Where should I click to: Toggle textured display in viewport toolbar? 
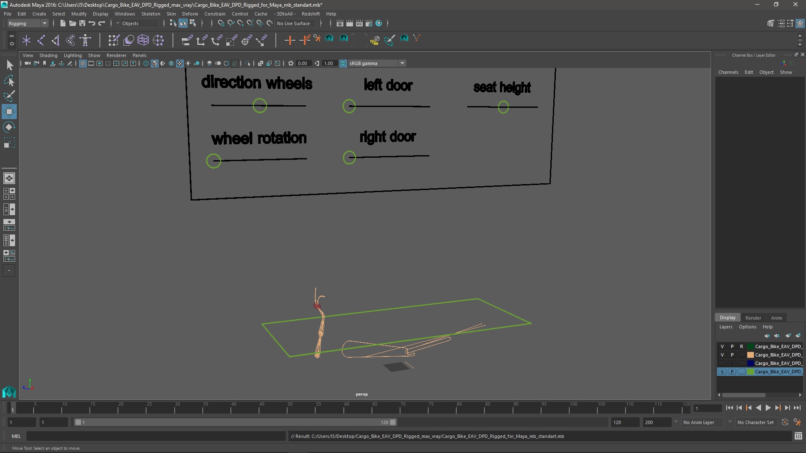[180, 63]
